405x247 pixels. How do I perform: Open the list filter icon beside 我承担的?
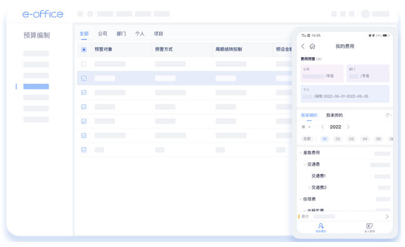pyautogui.click(x=388, y=115)
